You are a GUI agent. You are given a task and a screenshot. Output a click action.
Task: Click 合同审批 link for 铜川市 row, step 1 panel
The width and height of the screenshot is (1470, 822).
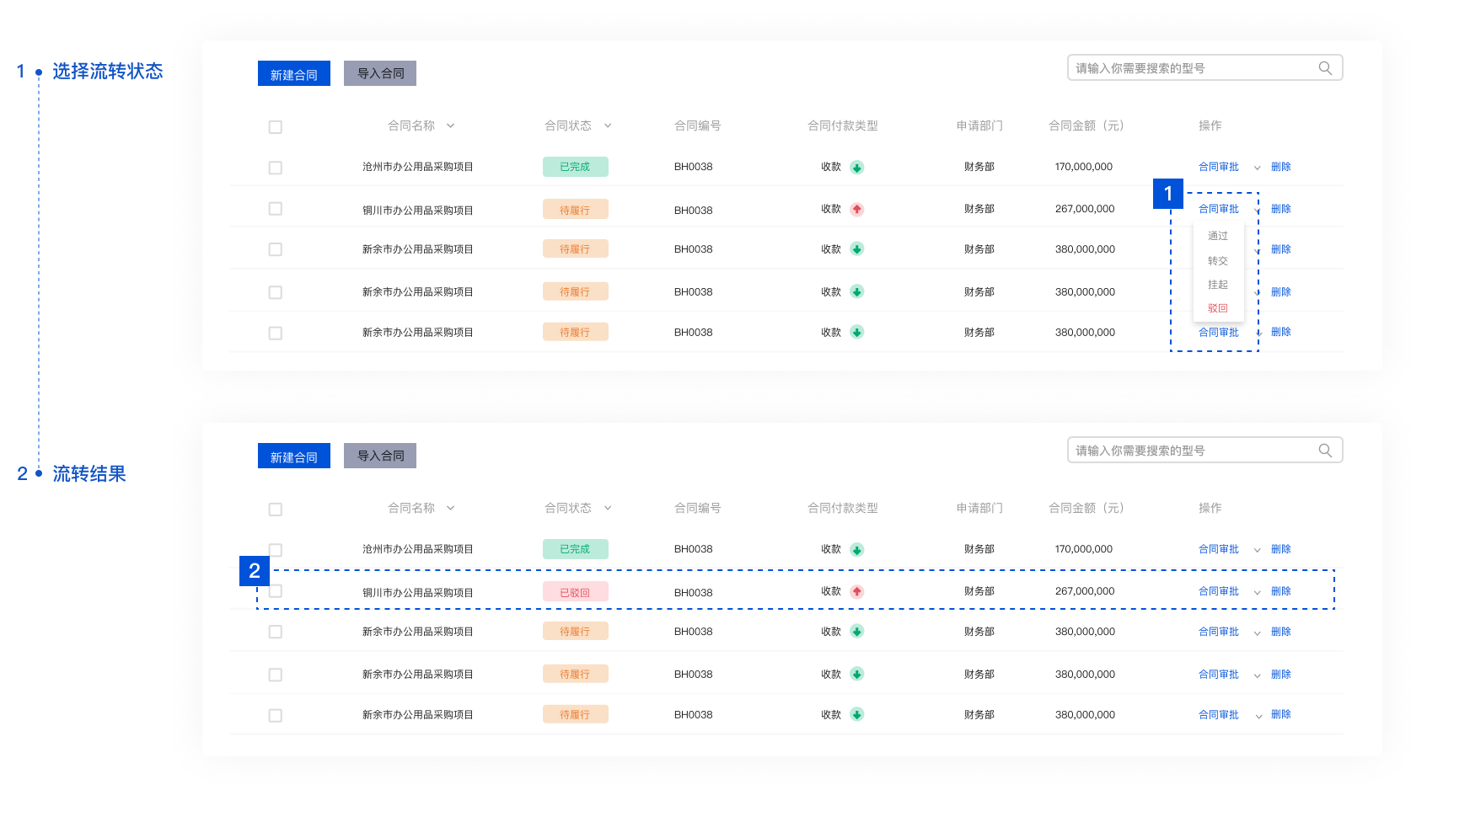(x=1219, y=209)
